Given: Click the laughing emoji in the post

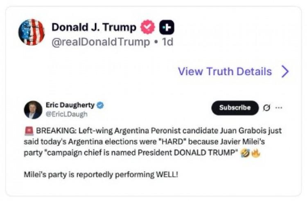Looking at the screenshot, I should point(246,152).
